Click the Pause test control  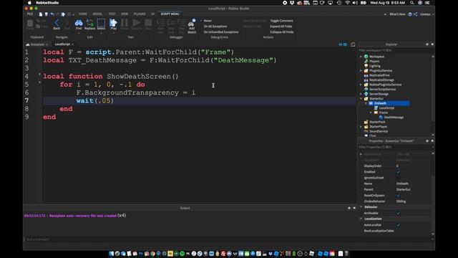coord(125,24)
